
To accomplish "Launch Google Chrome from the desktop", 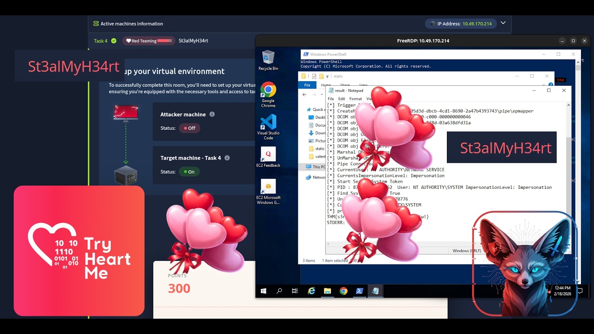I will pyautogui.click(x=268, y=95).
